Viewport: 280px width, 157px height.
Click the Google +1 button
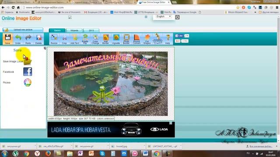click(178, 41)
